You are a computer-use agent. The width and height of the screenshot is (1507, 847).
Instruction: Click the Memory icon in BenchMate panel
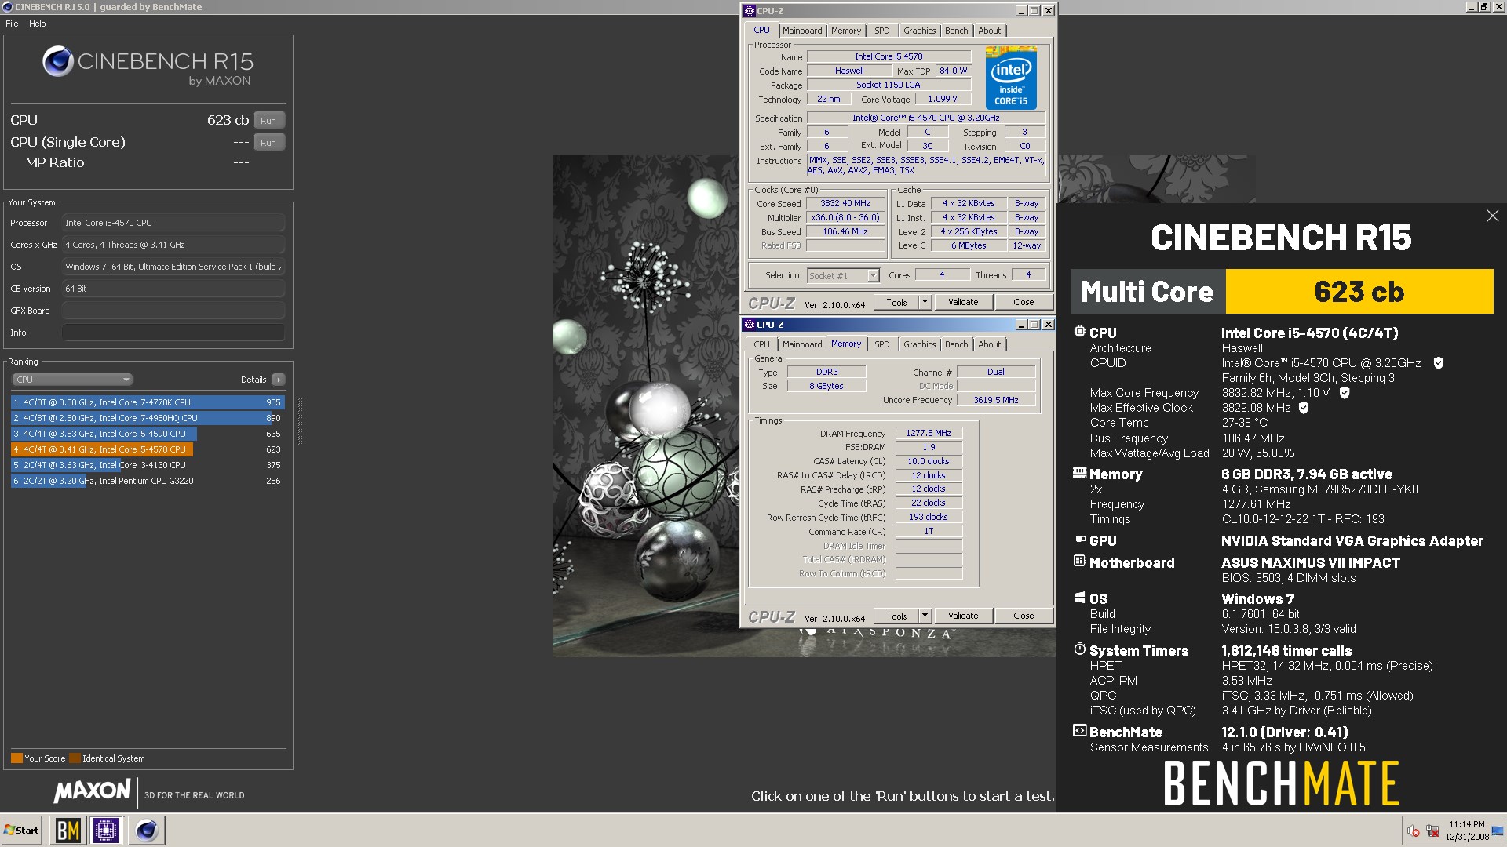[x=1080, y=473]
